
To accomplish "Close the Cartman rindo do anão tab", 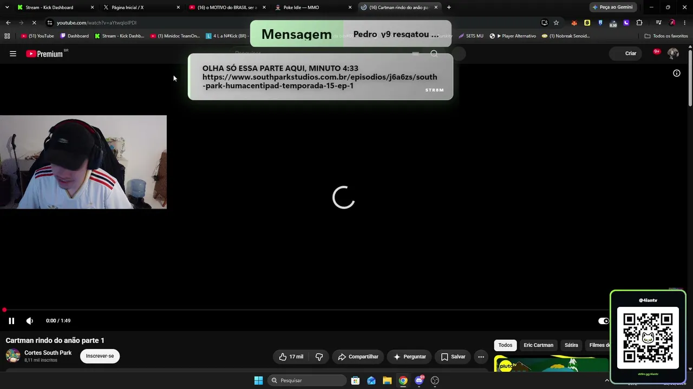I will point(436,8).
